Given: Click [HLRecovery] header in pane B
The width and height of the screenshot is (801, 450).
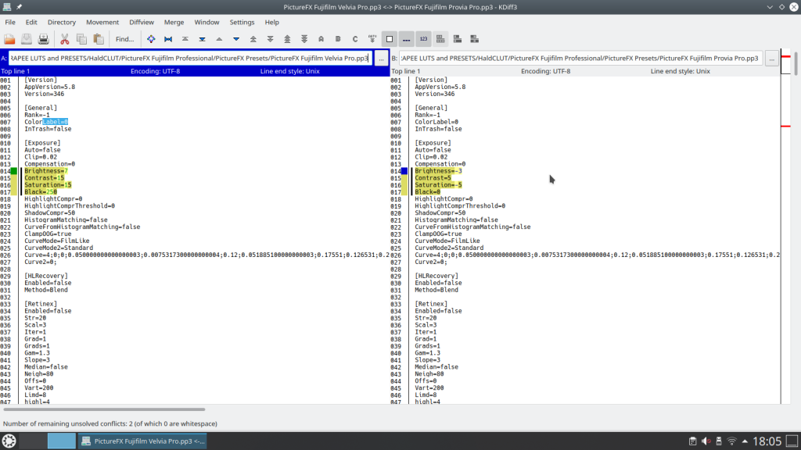Looking at the screenshot, I should coord(436,276).
